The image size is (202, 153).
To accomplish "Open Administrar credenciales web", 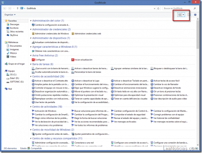I will [86, 34].
